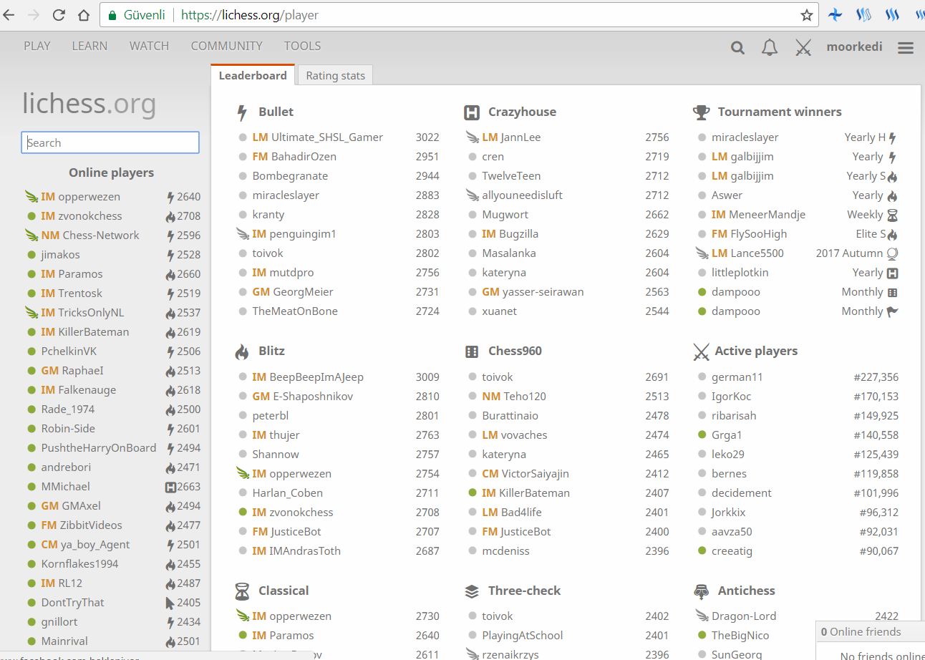
Task: Click the Crazyhouse icon on littleplotkin's Yearly row
Action: click(x=892, y=273)
